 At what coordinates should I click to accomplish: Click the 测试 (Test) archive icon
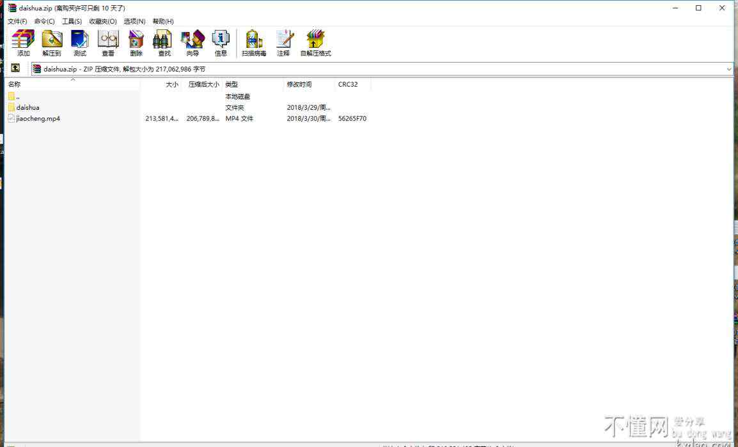(80, 43)
